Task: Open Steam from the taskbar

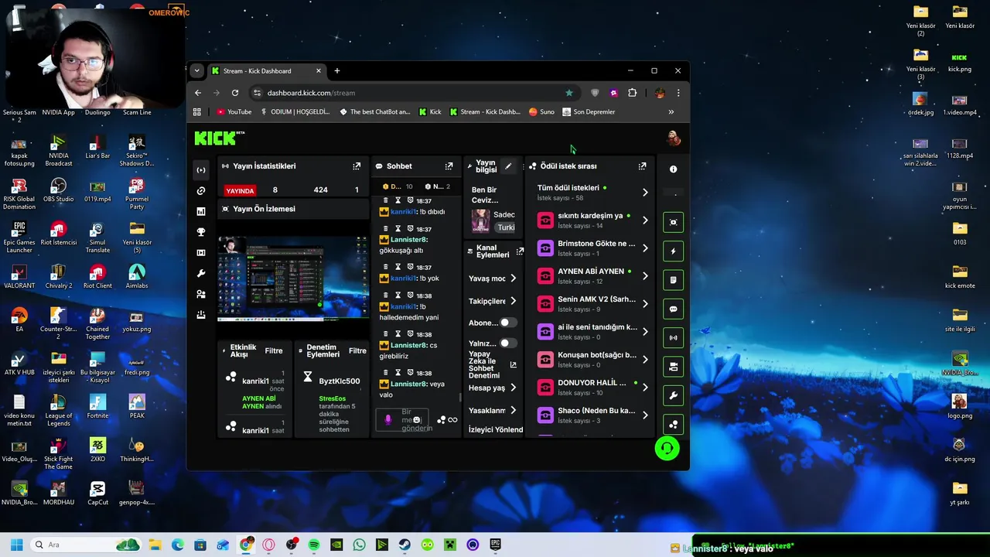Action: [405, 545]
